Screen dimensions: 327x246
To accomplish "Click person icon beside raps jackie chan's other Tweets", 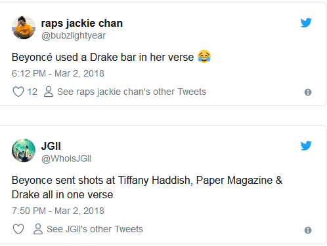I will [x=49, y=92].
